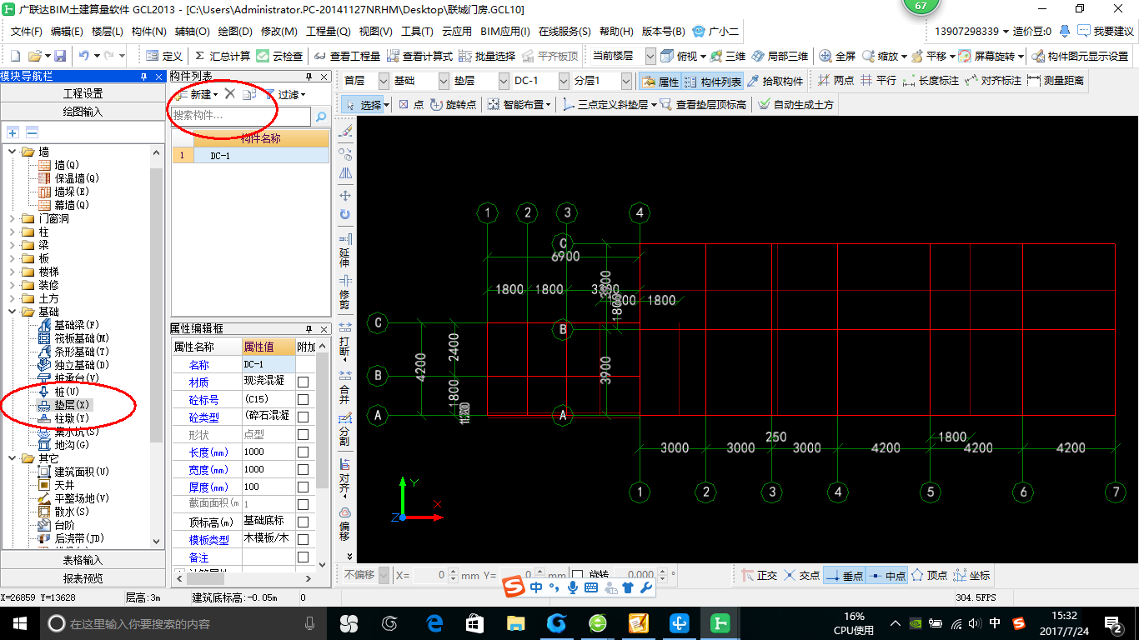Toggle 垂点 perpendicular snap
Viewport: 1139px width, 640px height.
[845, 575]
